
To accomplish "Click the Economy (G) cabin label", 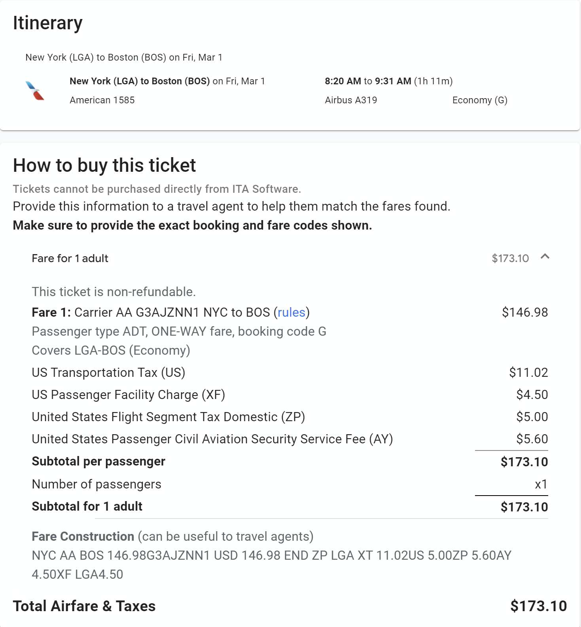I will [479, 100].
